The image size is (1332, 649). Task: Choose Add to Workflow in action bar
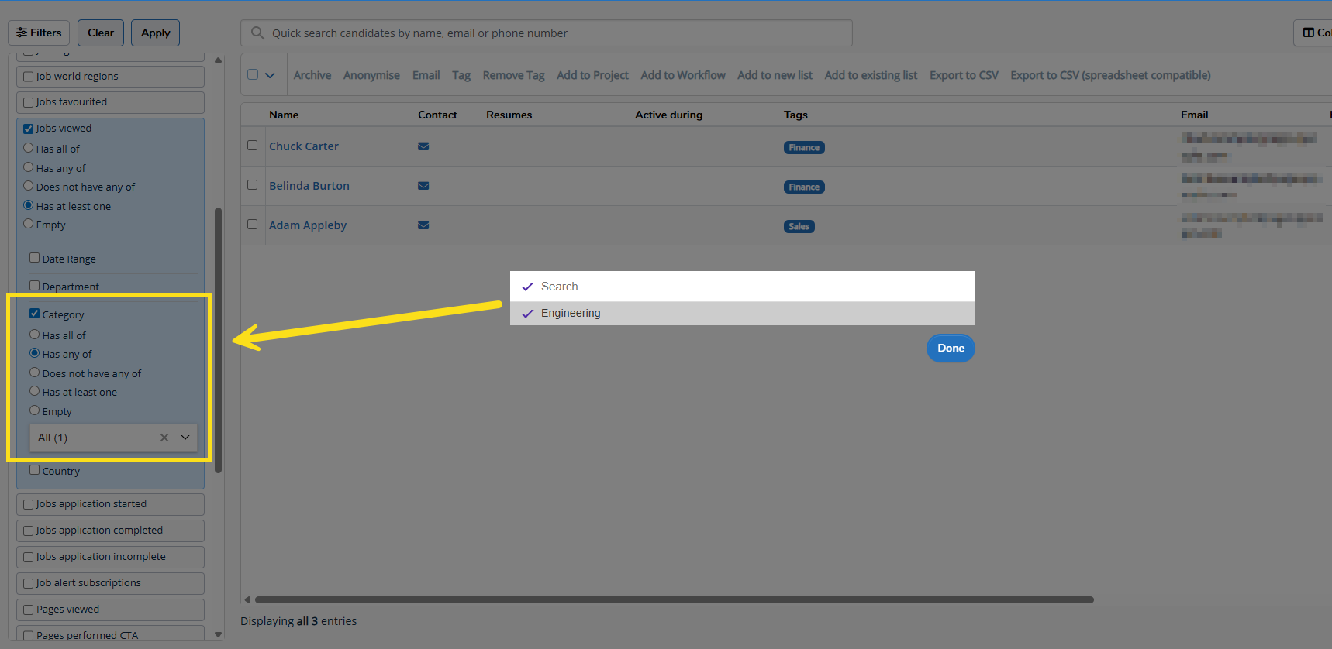click(682, 75)
